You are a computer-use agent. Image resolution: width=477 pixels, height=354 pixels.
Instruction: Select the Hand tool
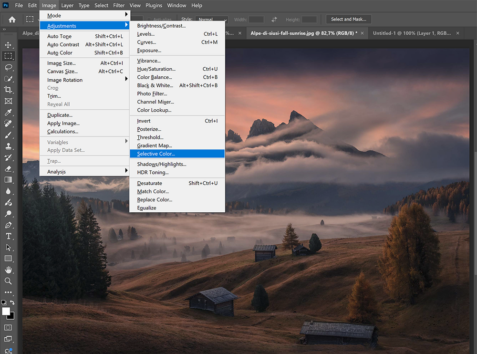(x=8, y=270)
